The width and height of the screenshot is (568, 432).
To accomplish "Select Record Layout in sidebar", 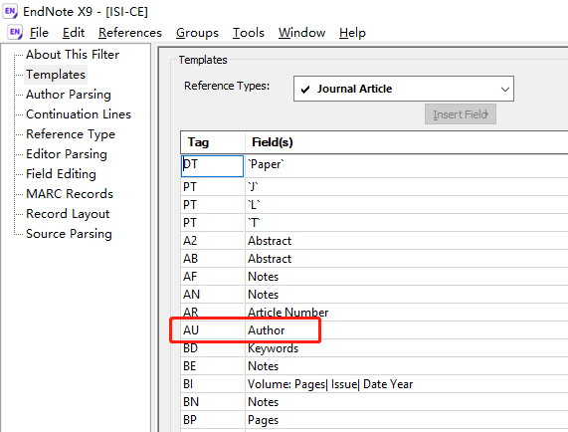I will tap(68, 214).
